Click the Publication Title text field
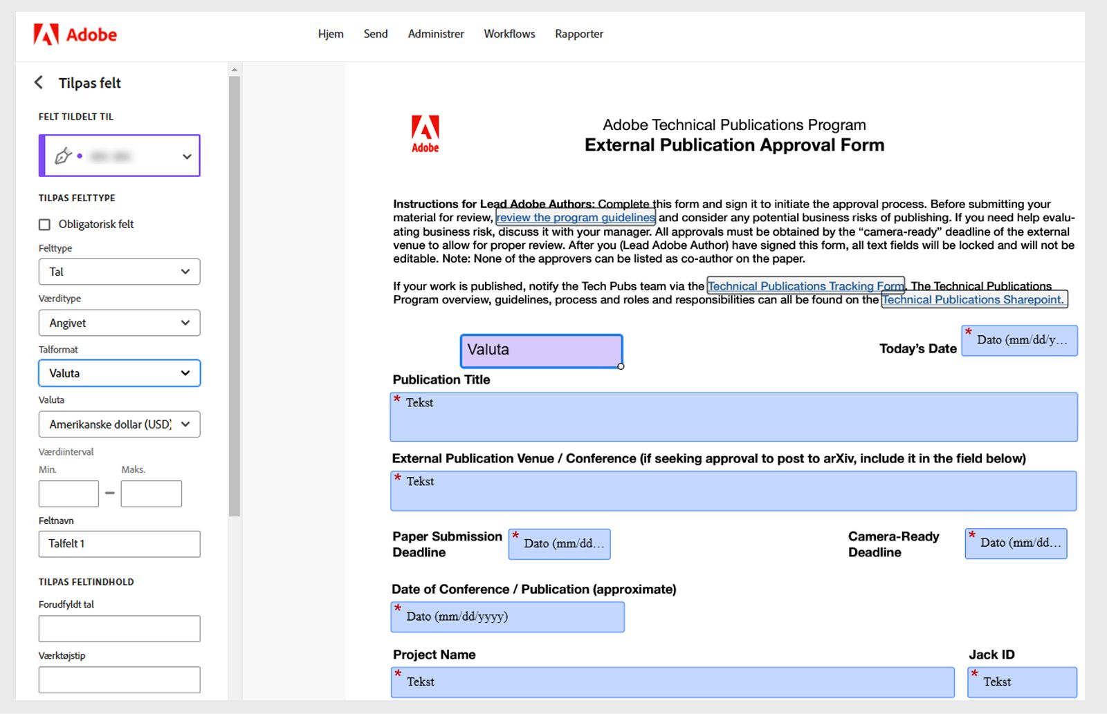 click(734, 417)
